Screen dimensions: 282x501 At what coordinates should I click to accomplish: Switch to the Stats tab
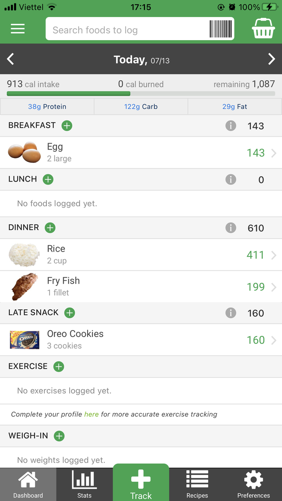(85, 485)
